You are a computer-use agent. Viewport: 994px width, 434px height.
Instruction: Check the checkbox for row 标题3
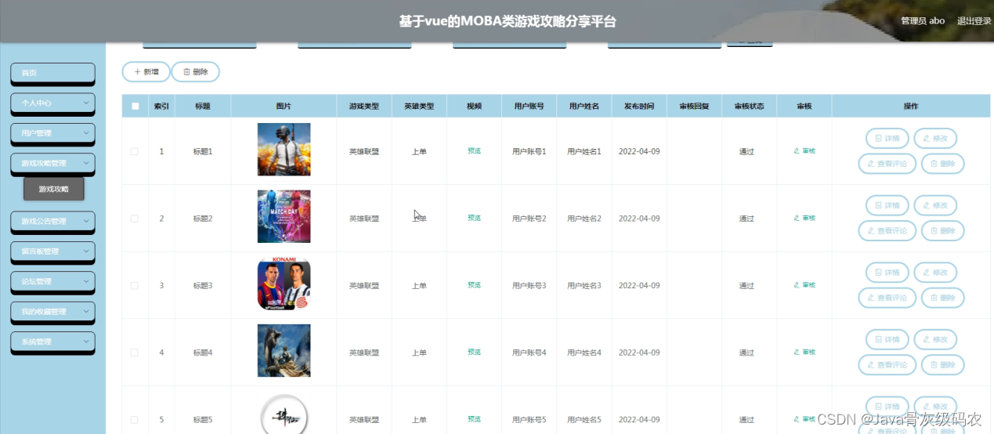coord(134,285)
